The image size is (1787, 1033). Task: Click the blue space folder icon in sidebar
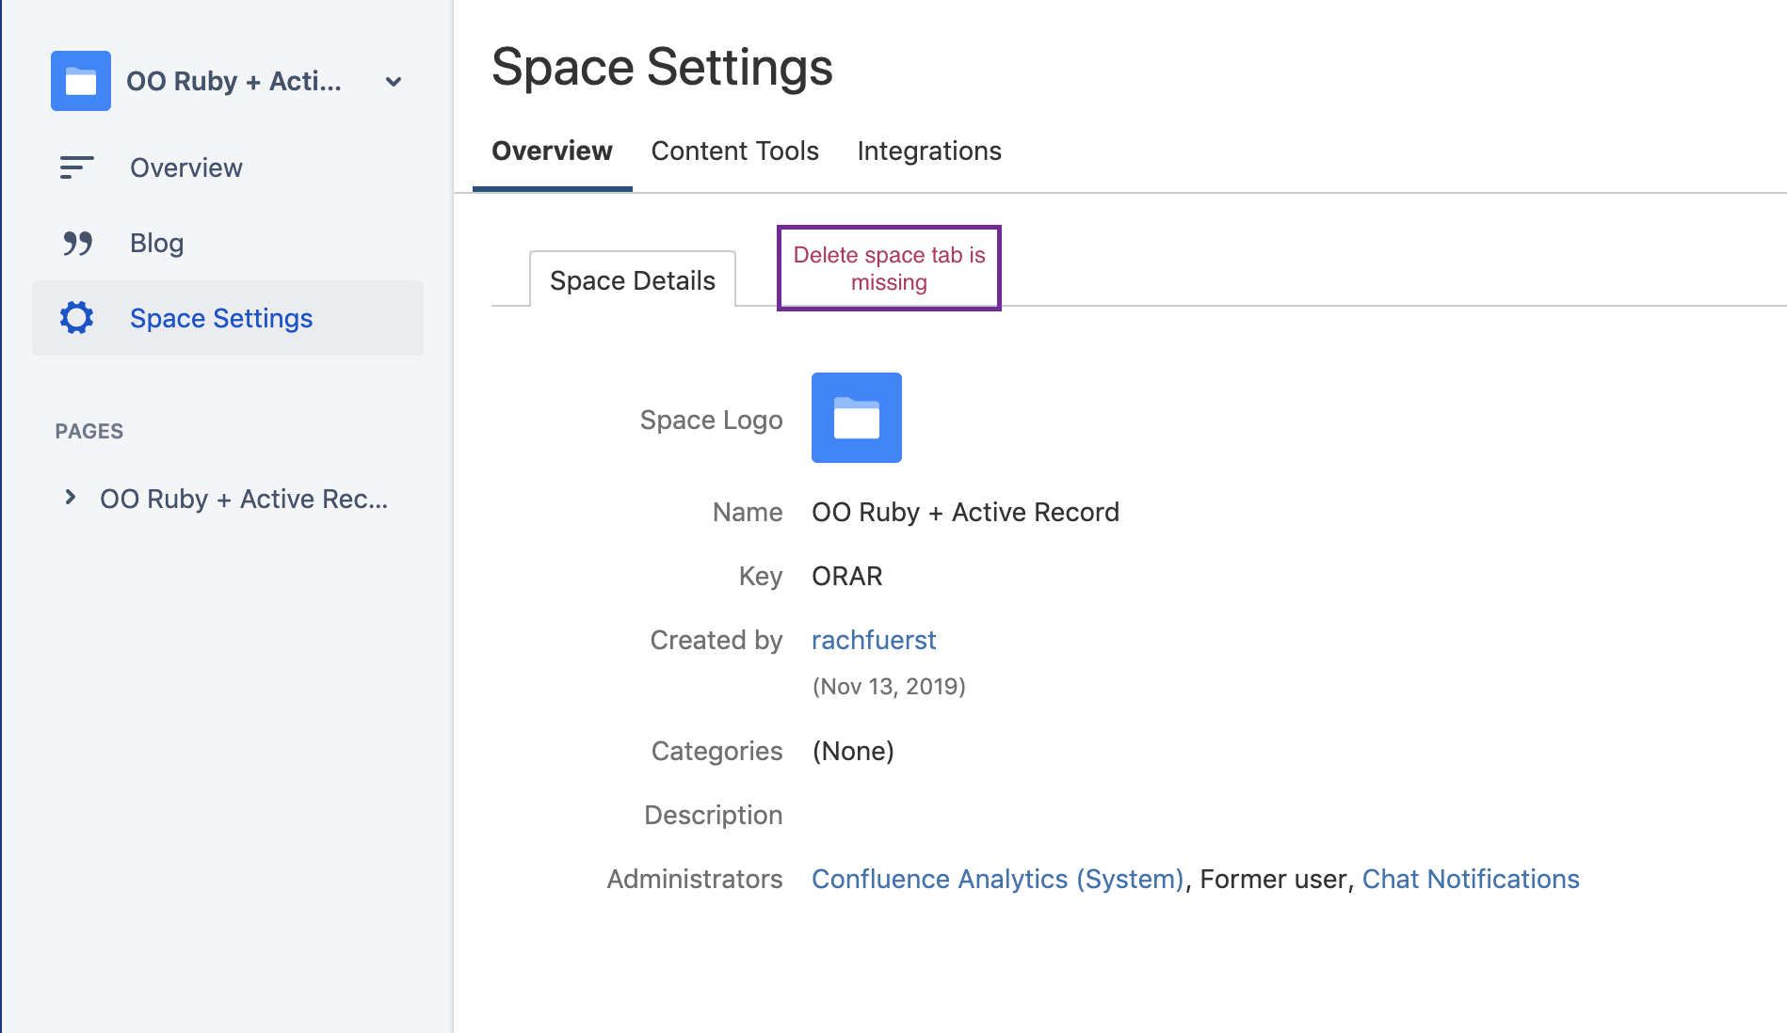(81, 81)
